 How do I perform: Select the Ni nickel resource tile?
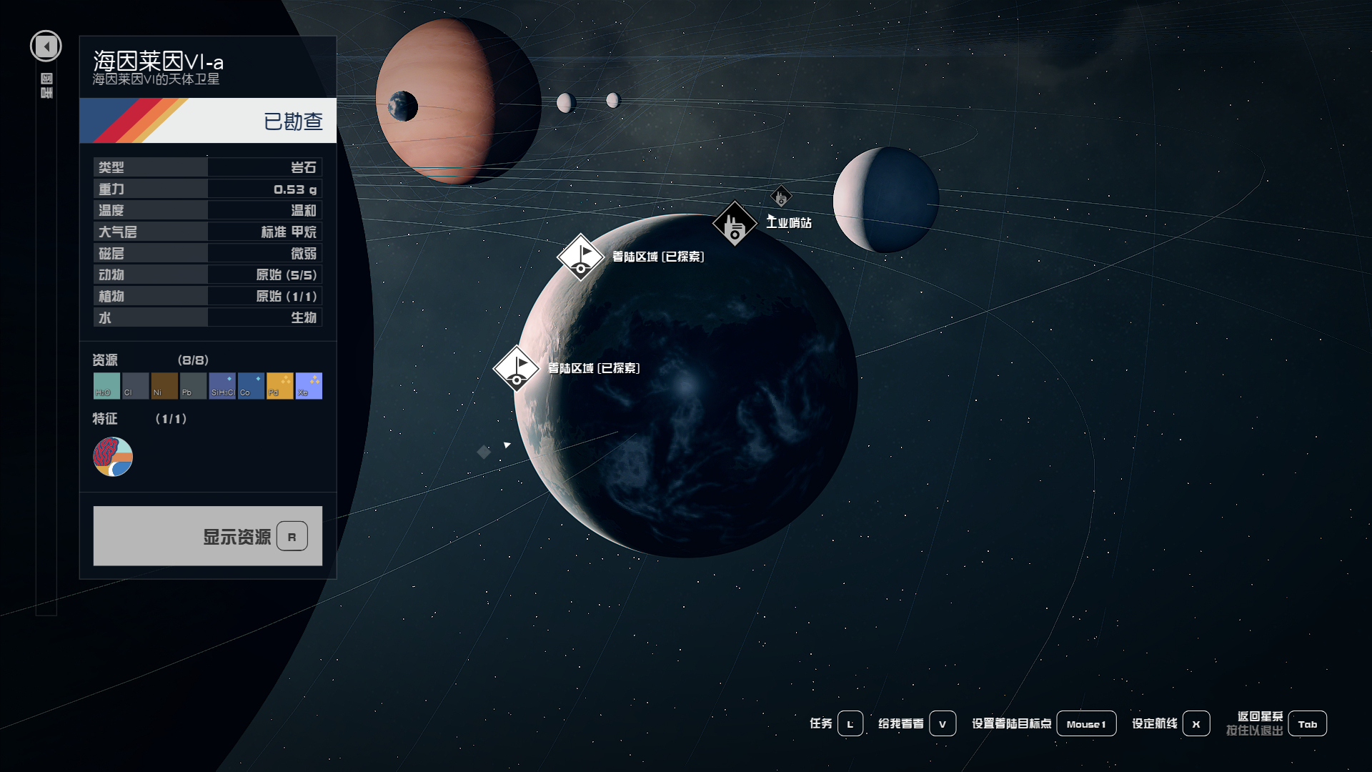click(164, 386)
